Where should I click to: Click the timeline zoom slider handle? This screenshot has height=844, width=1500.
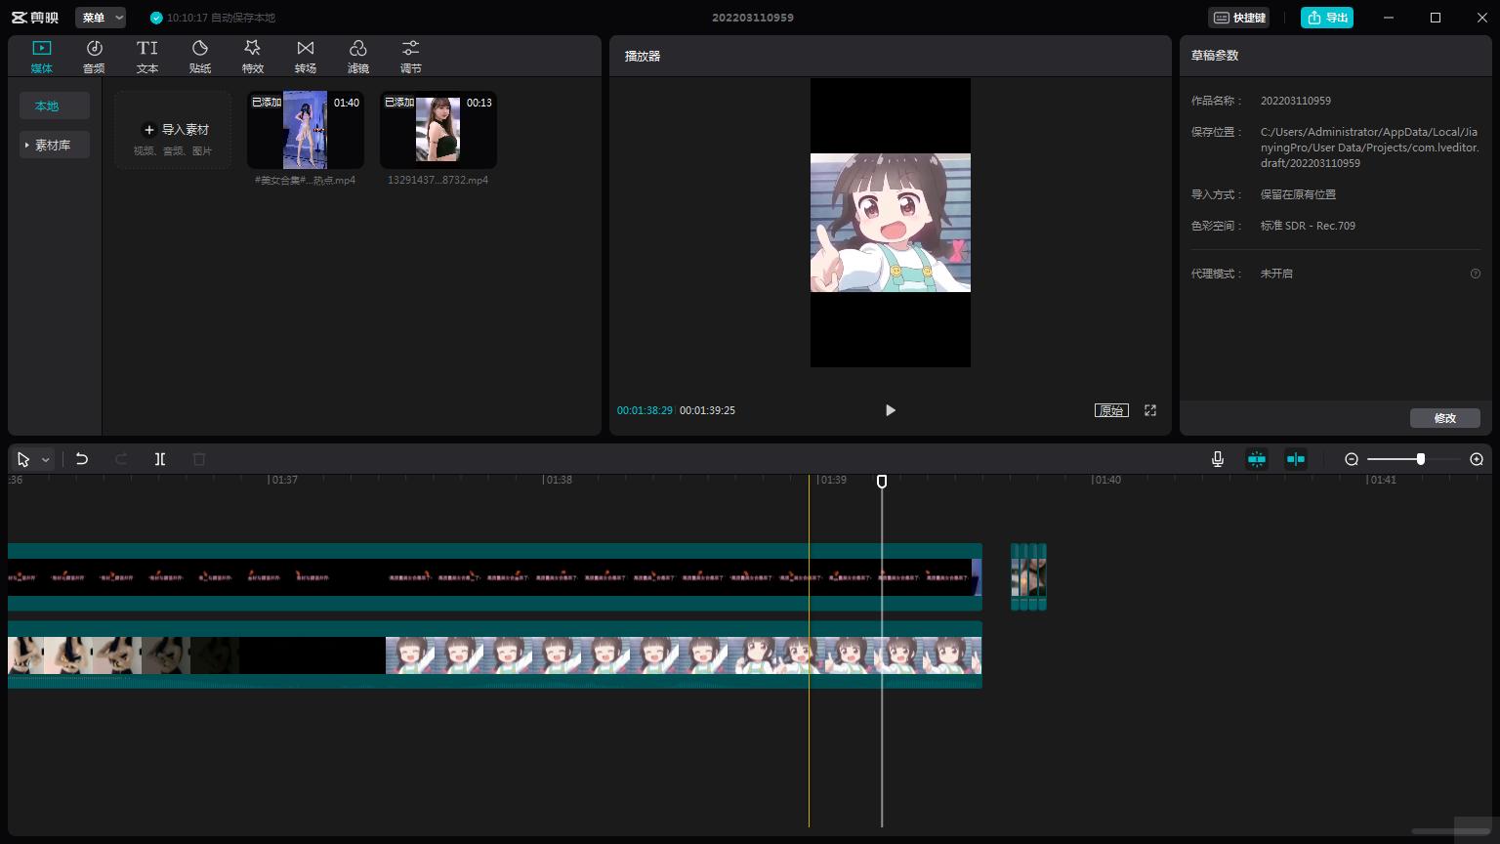coord(1421,459)
